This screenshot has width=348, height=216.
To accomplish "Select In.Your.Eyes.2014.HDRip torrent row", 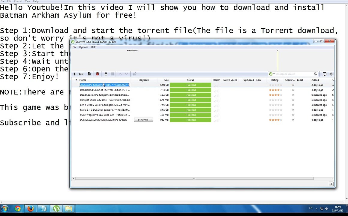I will pyautogui.click(x=103, y=120).
